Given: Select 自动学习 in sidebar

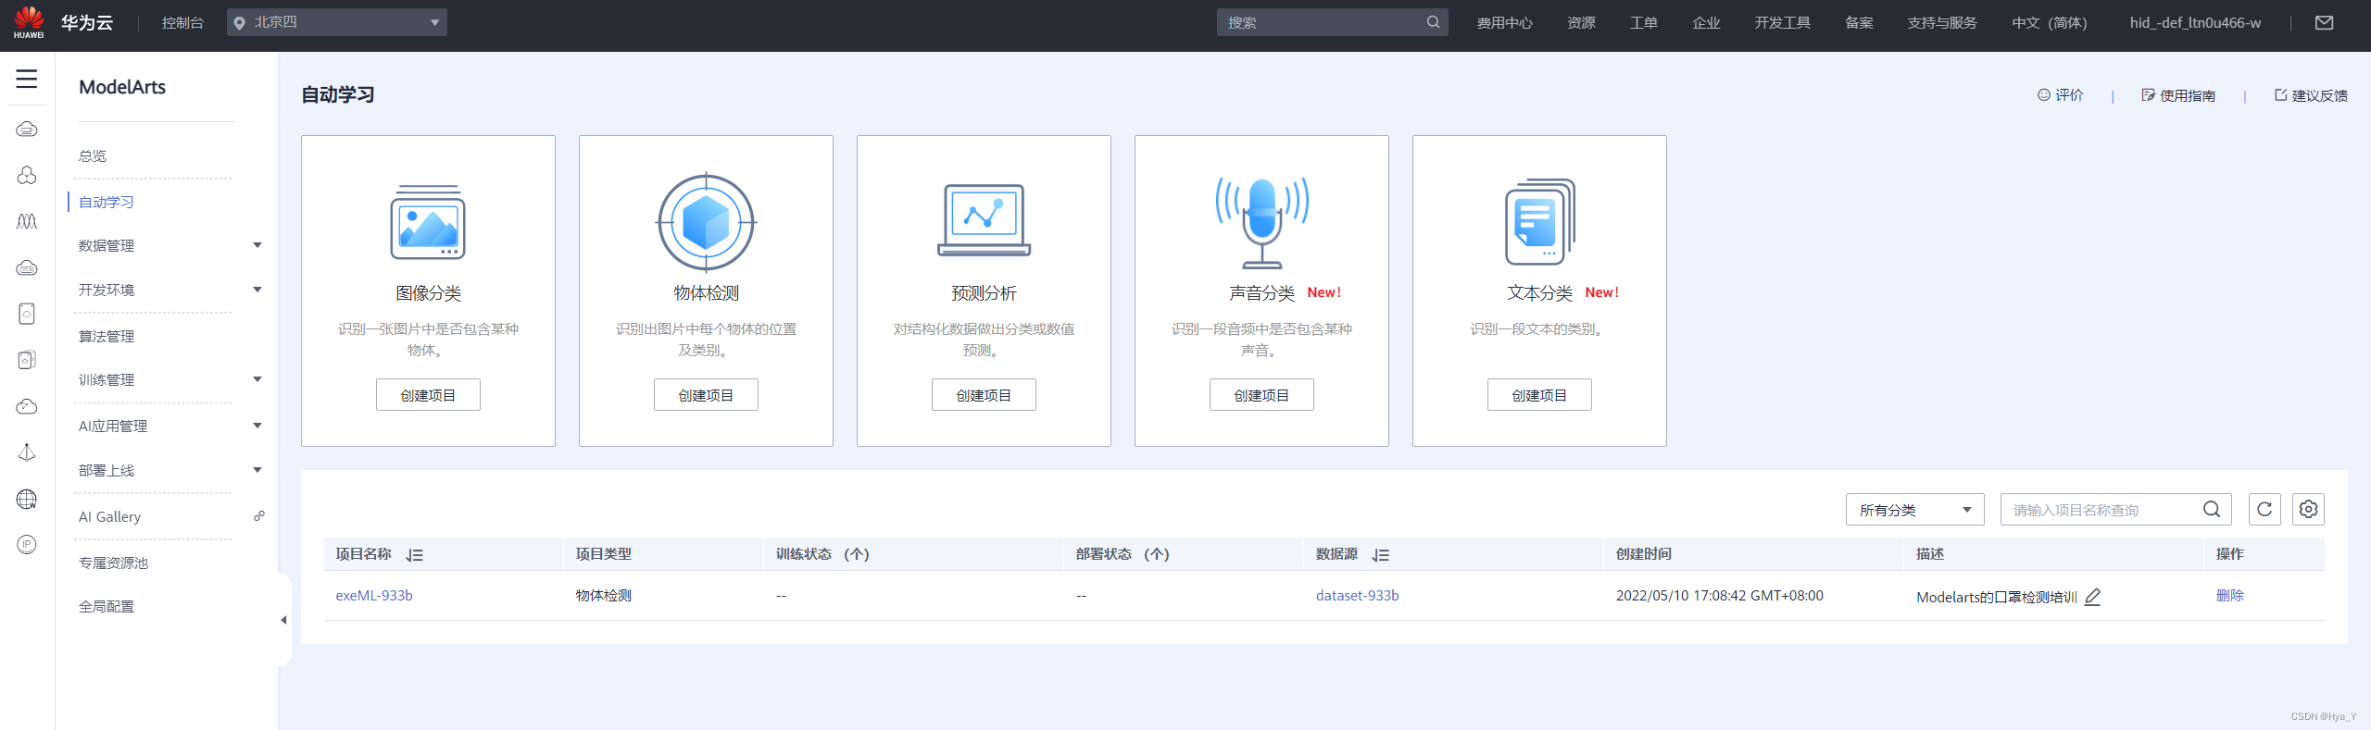Looking at the screenshot, I should coord(107,202).
